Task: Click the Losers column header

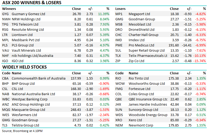Action: 120,9
